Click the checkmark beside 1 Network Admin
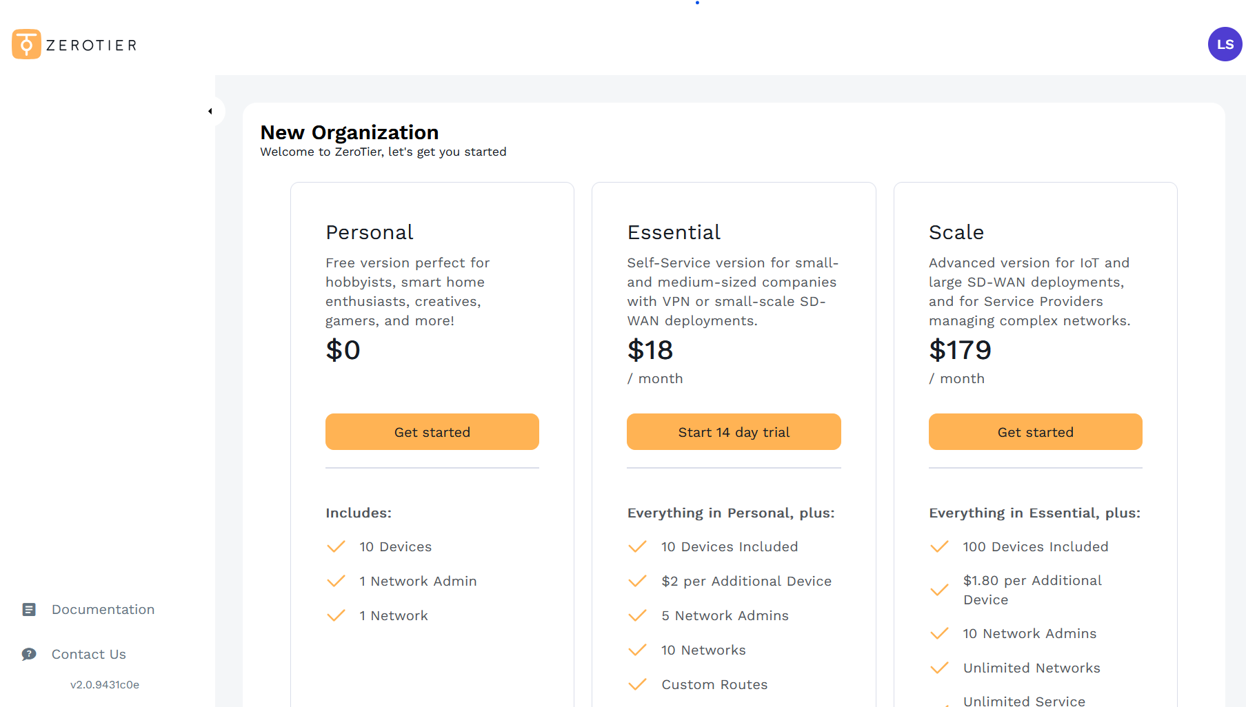This screenshot has height=707, width=1246. point(336,581)
